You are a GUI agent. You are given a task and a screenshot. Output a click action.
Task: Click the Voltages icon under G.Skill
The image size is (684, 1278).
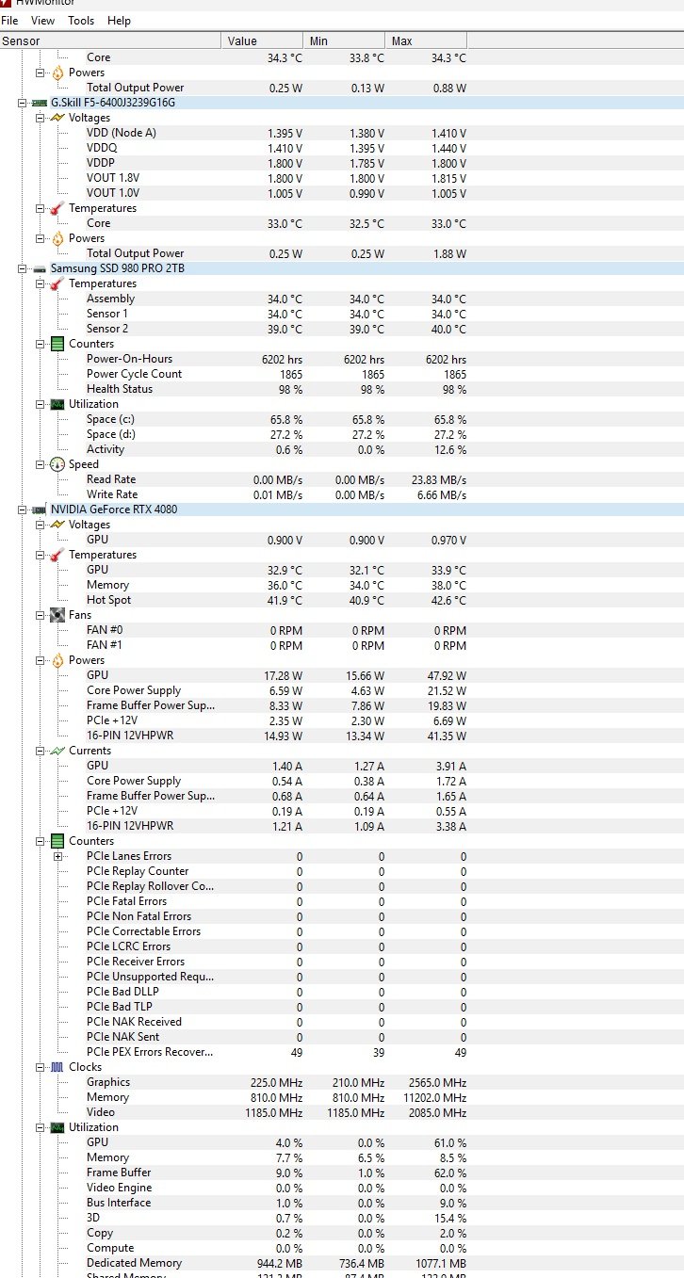[57, 118]
